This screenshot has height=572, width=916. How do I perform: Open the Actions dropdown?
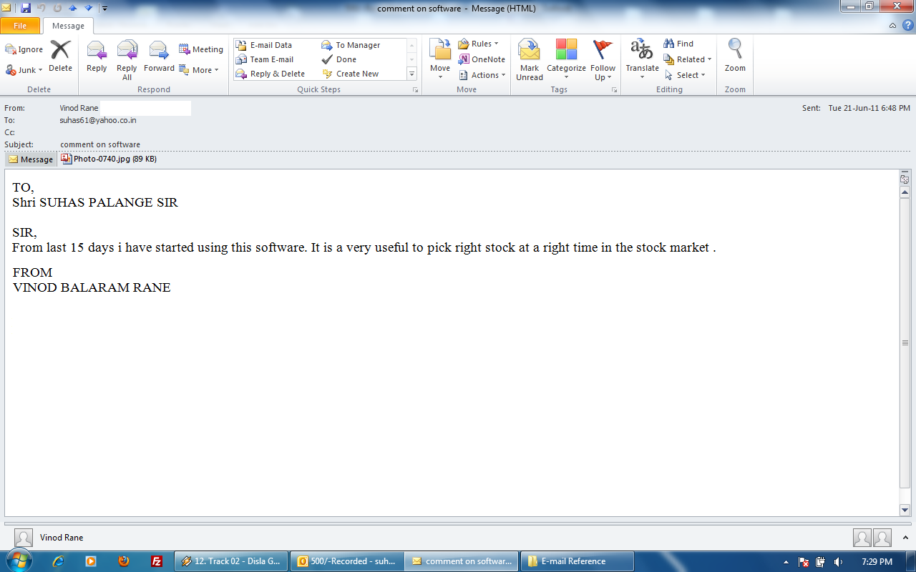pos(482,75)
